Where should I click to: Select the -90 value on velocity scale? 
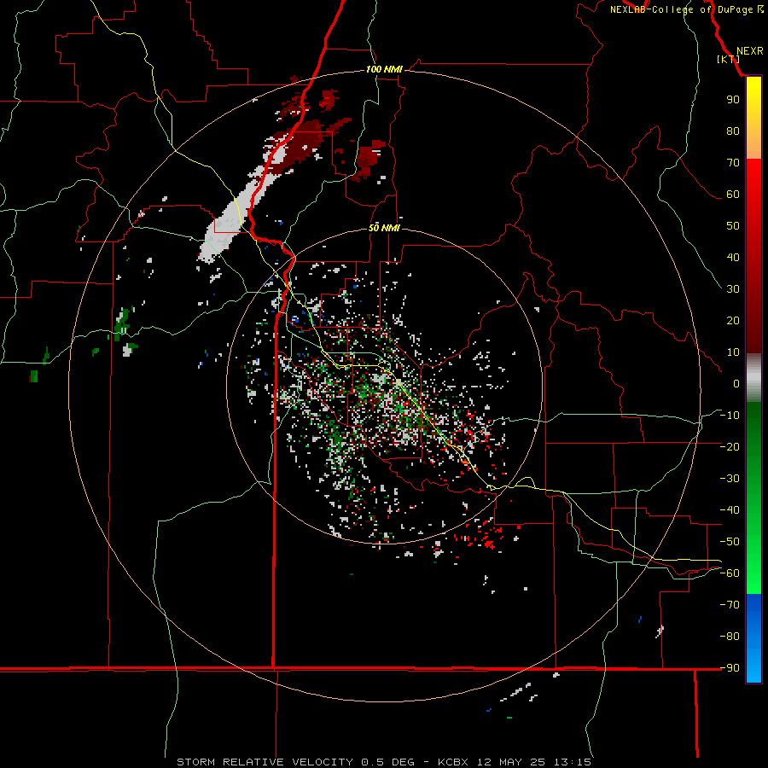tap(730, 667)
